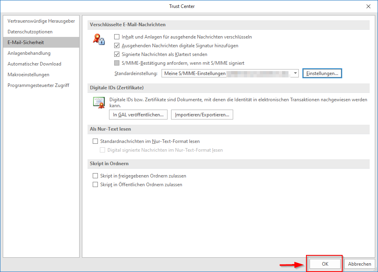Enable 'Standardnachrichten im Nur-Text-Format lesen'
378x272 pixels.
(95, 141)
